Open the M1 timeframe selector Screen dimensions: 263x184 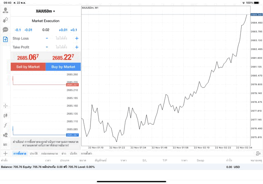coord(5,145)
